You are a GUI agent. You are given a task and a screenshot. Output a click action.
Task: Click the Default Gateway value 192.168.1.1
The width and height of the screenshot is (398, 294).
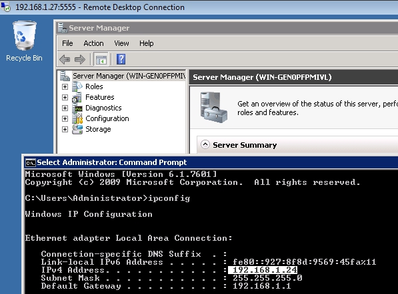[262, 286]
